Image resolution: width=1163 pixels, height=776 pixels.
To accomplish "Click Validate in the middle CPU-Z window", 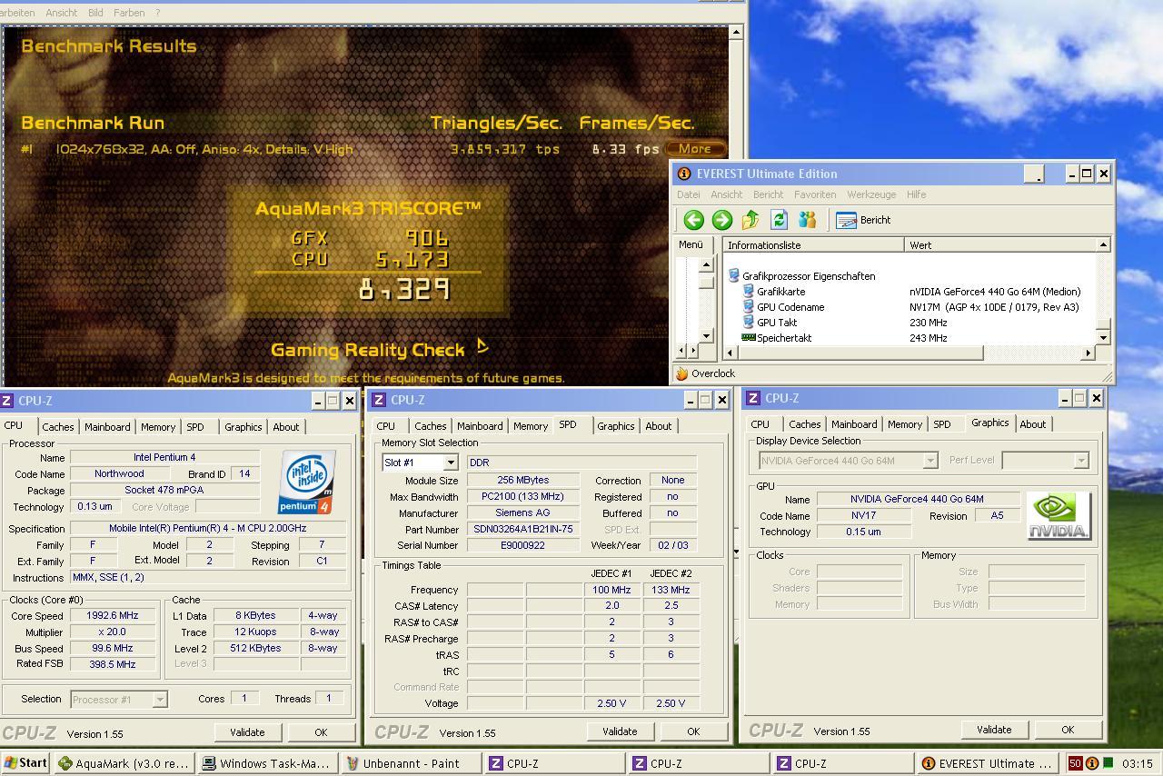I will point(620,731).
